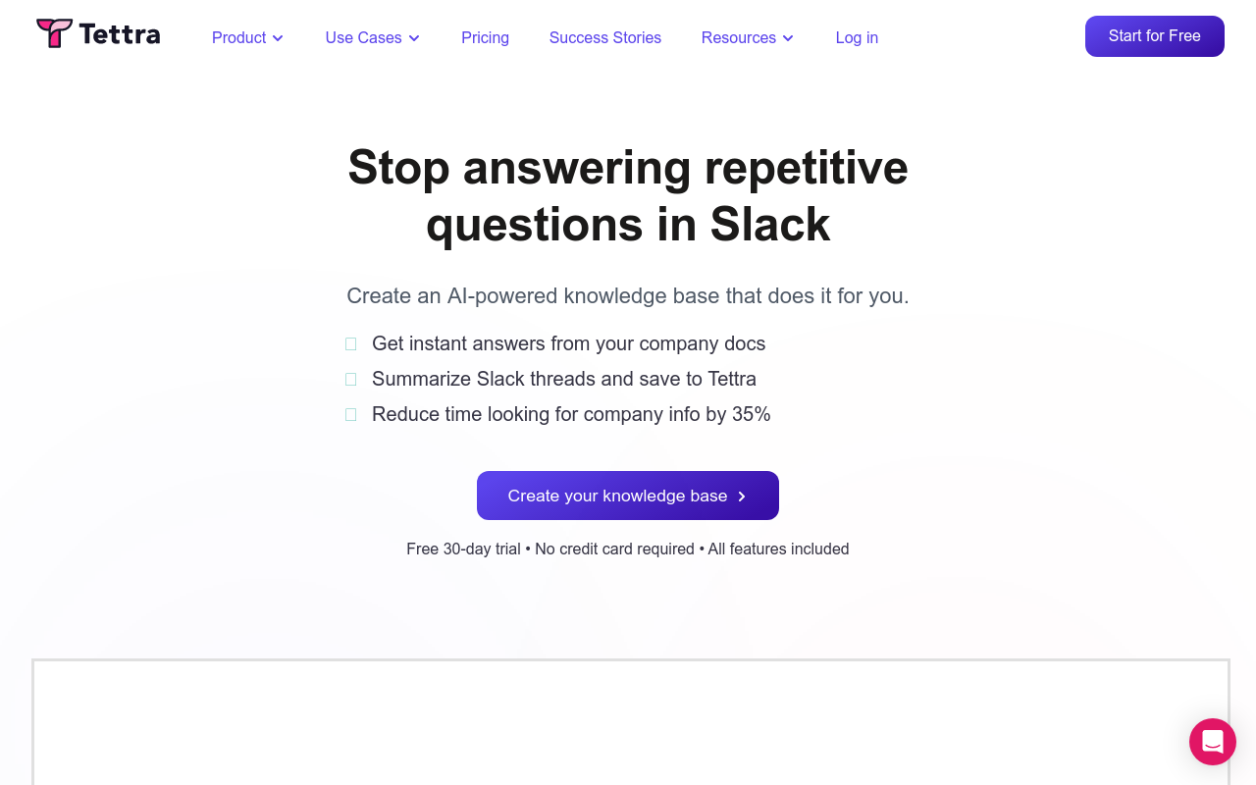Go to Success Stories

605,37
